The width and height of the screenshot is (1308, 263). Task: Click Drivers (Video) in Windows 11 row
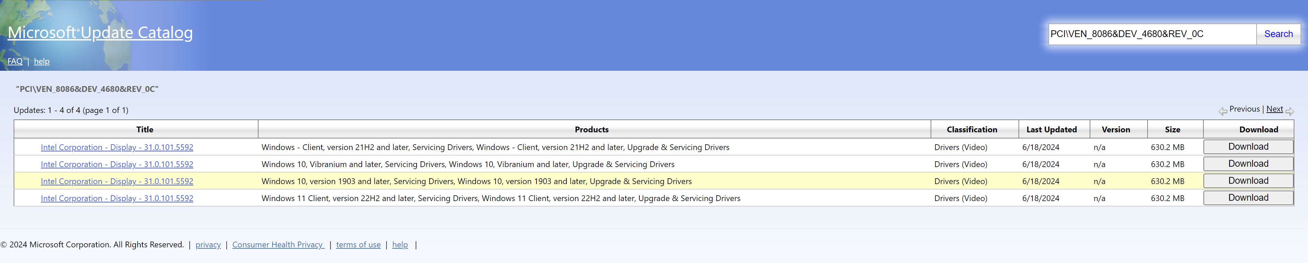(961, 198)
